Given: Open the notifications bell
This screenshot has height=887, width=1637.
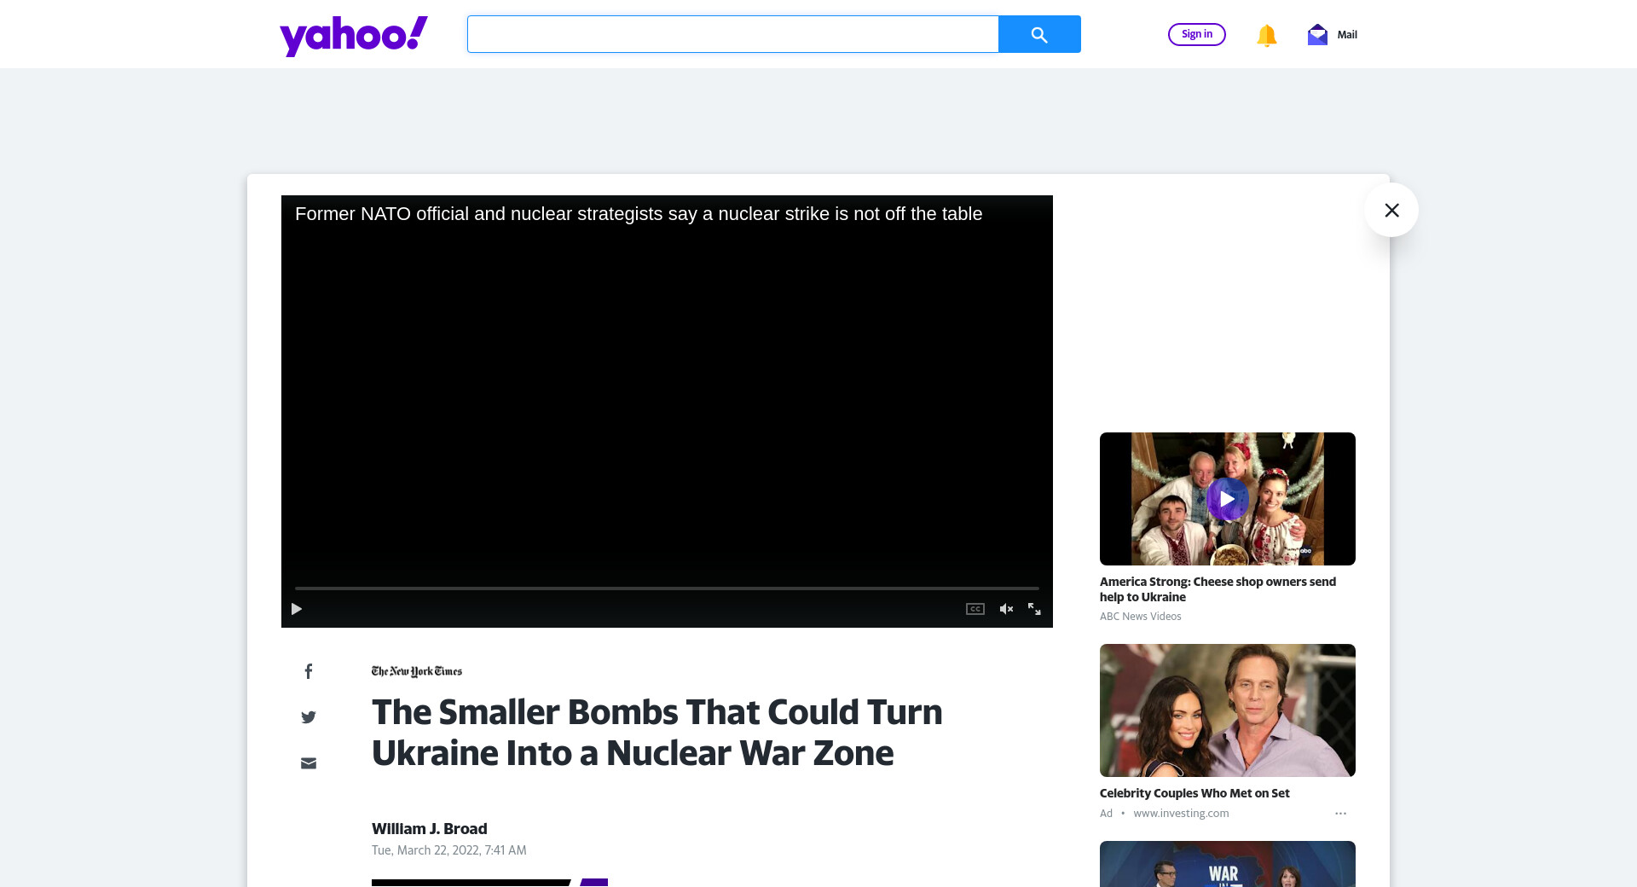Looking at the screenshot, I should 1266,35.
